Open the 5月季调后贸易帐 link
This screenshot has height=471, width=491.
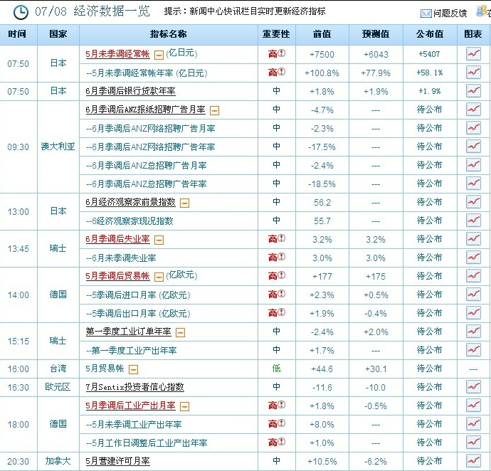pyautogui.click(x=117, y=276)
